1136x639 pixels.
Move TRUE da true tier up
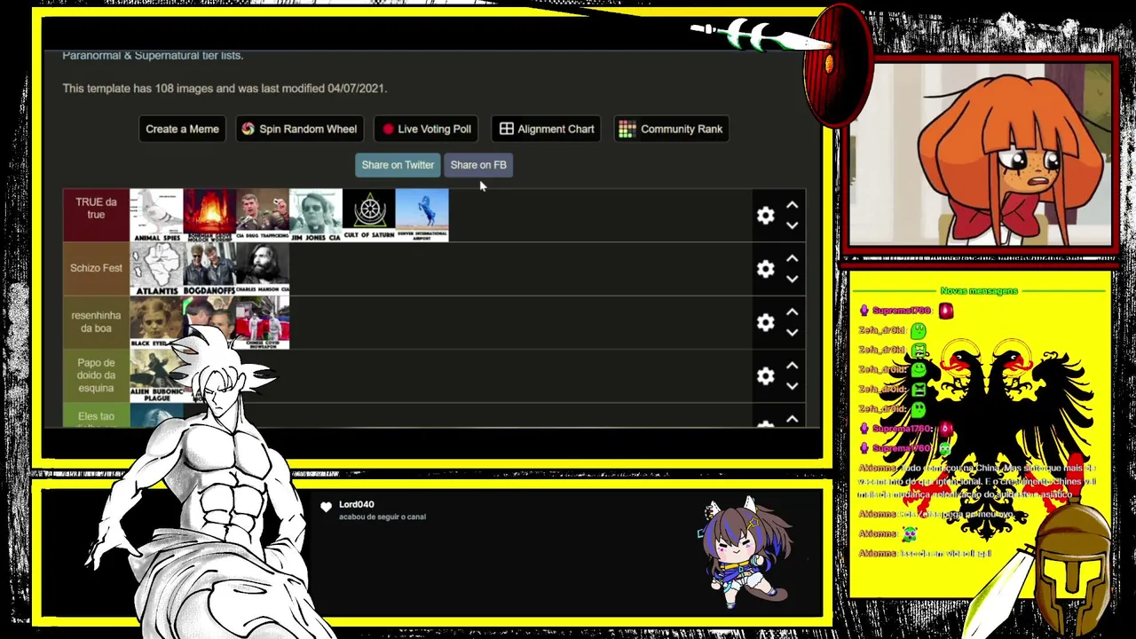click(x=792, y=206)
